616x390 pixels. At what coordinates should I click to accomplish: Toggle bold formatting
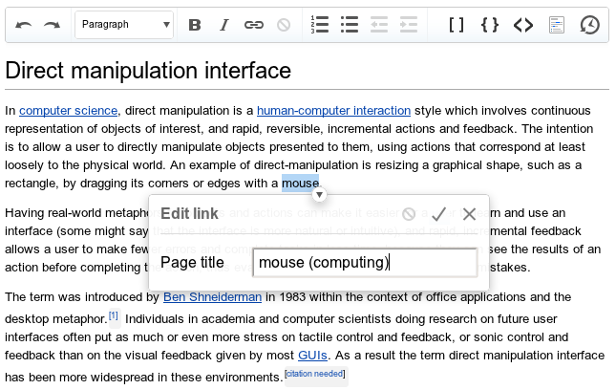tap(195, 25)
